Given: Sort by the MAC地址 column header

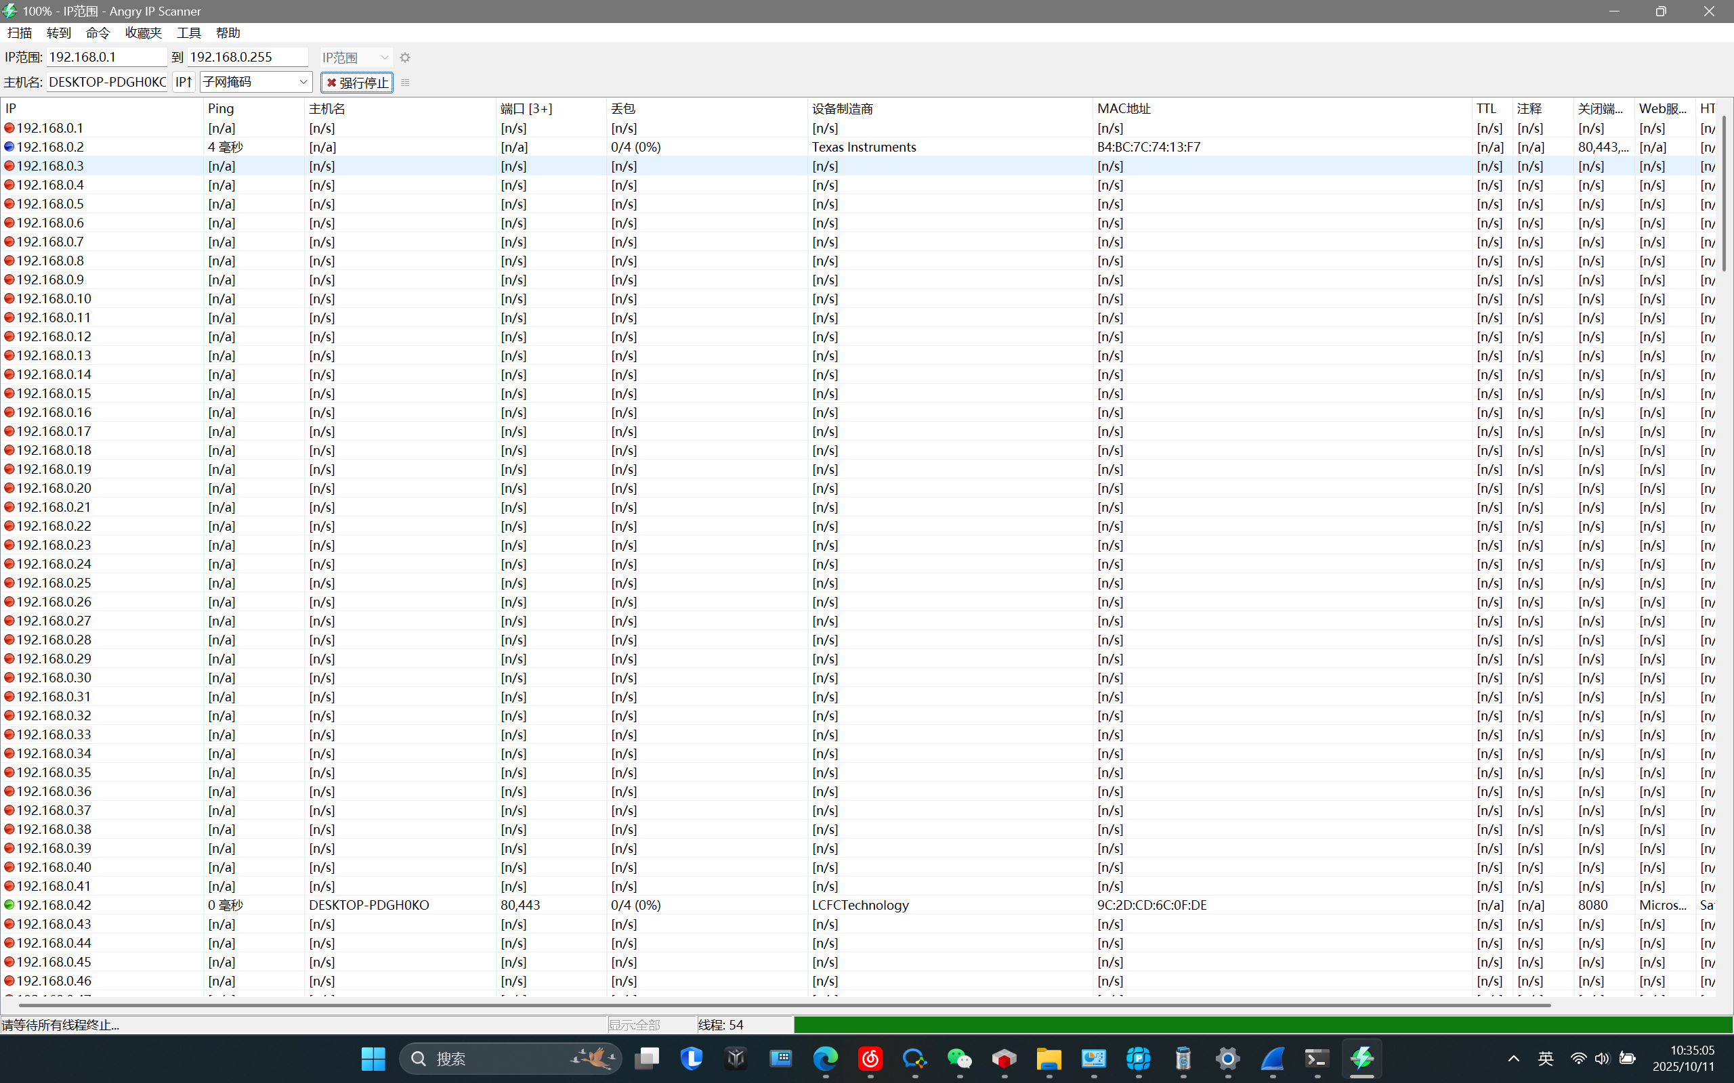Looking at the screenshot, I should tap(1282, 108).
